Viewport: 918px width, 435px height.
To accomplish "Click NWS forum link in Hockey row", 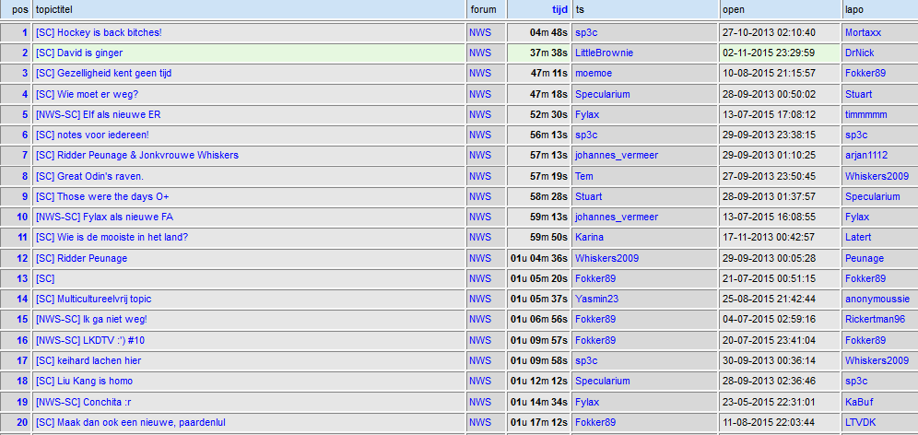I will (x=480, y=33).
